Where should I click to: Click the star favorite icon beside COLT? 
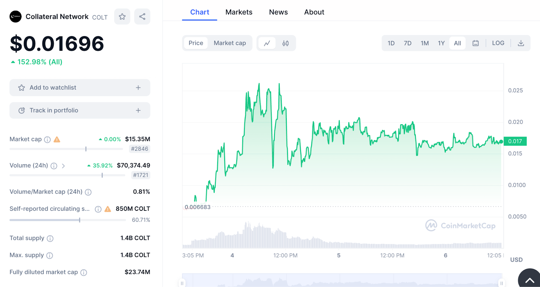122,17
